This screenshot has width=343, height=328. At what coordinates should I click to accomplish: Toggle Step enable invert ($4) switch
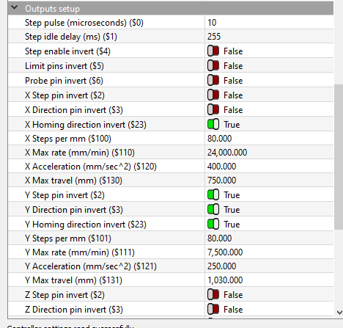[x=213, y=51]
